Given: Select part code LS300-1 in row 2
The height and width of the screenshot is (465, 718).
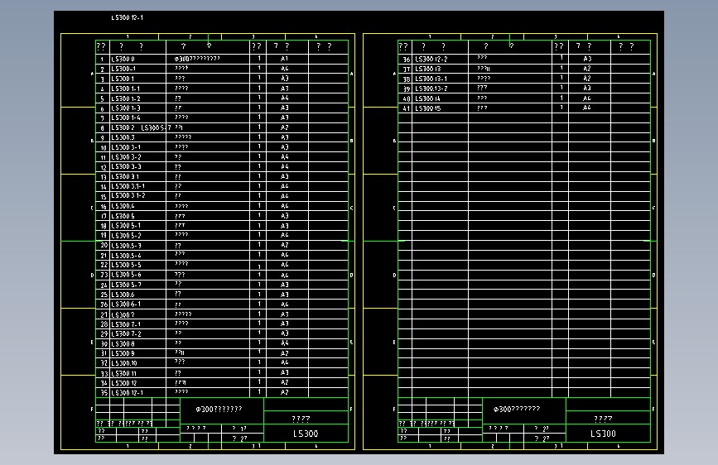Looking at the screenshot, I should [123, 69].
